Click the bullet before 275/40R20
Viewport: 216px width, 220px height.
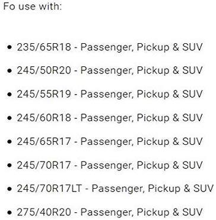(9, 212)
